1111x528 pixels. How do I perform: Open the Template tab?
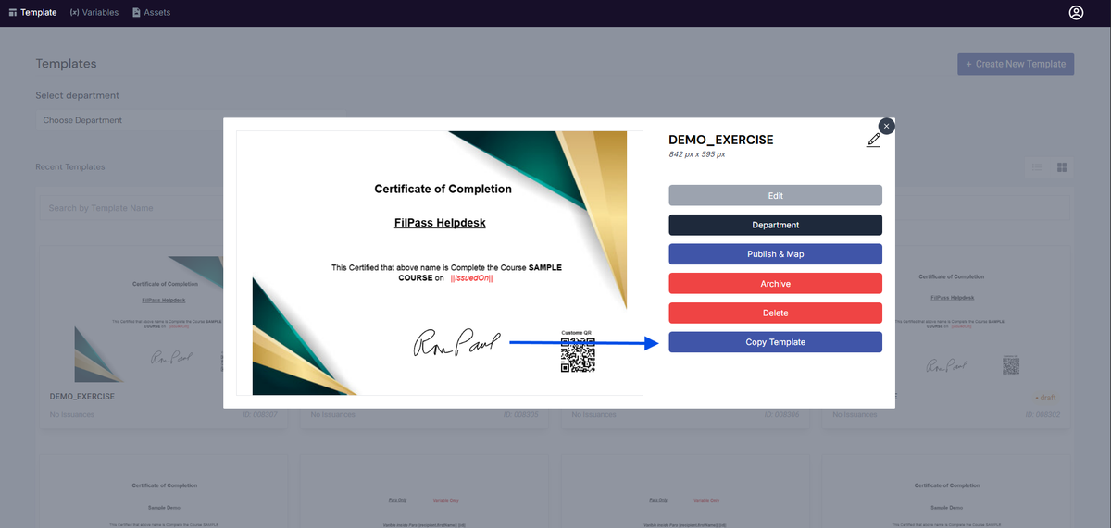tap(32, 13)
